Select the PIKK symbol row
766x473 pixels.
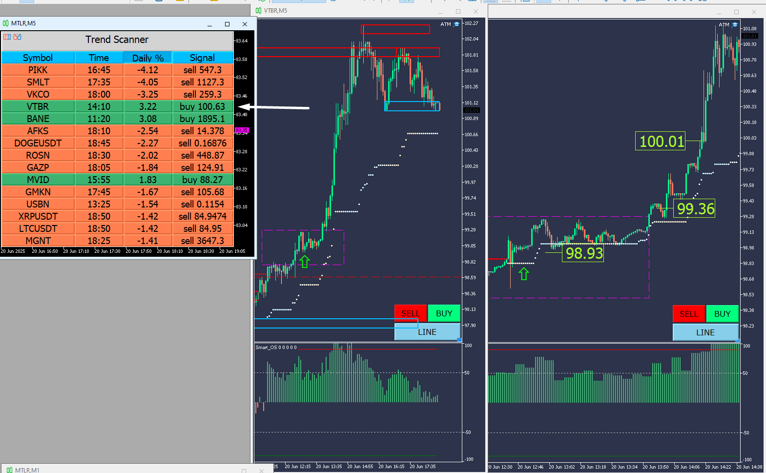tap(38, 70)
